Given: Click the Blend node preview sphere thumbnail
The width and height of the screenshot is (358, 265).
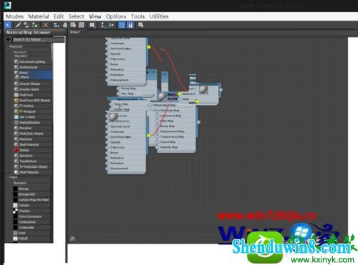Looking at the screenshot, I should [203, 89].
